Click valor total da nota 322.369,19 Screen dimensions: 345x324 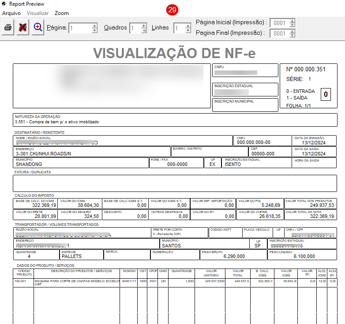pyautogui.click(x=322, y=216)
